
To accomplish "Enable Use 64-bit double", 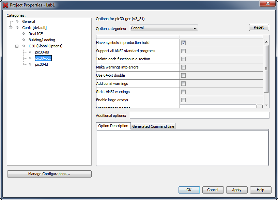I will (x=183, y=75).
